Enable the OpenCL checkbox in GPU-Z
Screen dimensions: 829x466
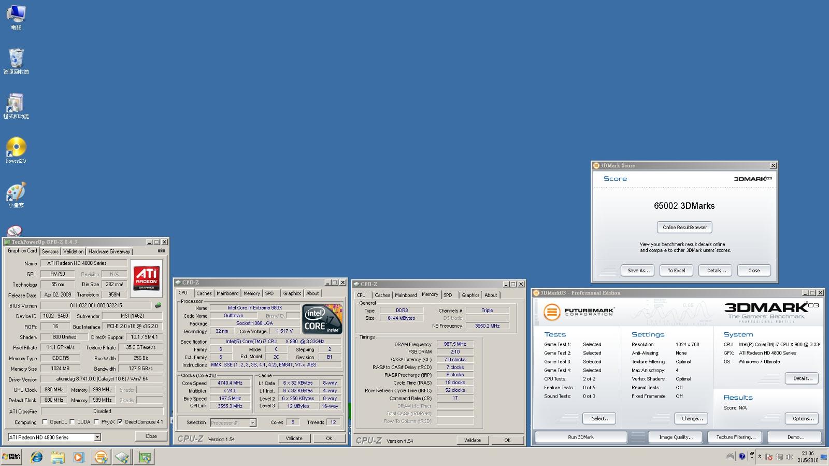tap(45, 422)
